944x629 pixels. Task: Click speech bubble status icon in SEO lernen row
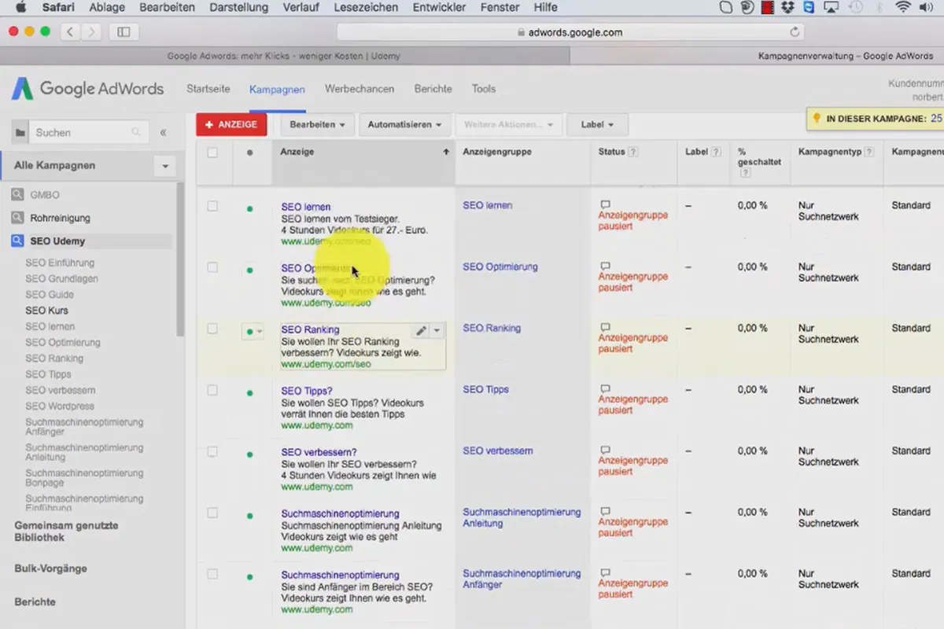click(605, 204)
